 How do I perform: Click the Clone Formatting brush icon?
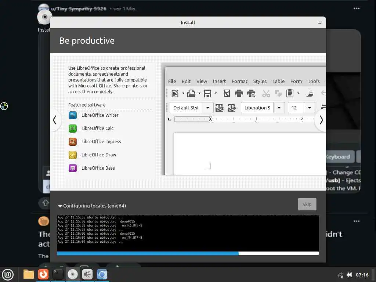tap(310, 93)
